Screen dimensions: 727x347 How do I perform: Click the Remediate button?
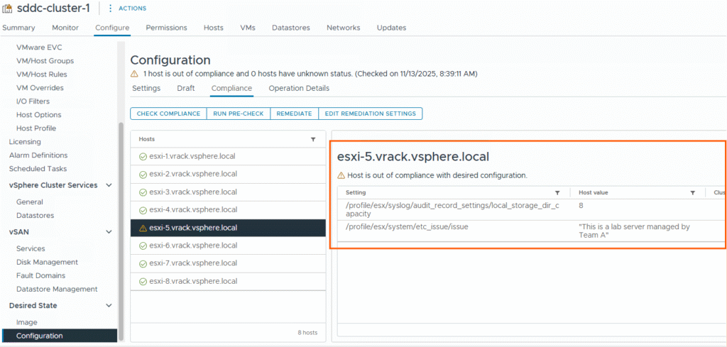point(294,114)
